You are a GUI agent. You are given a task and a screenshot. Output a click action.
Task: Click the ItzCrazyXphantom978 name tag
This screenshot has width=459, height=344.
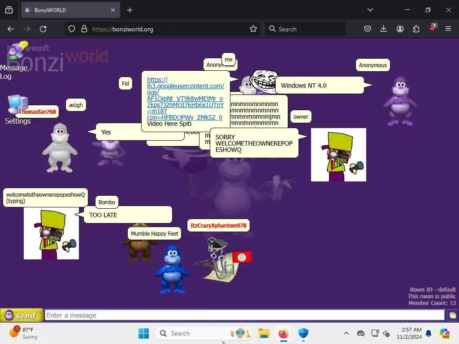coord(218,226)
